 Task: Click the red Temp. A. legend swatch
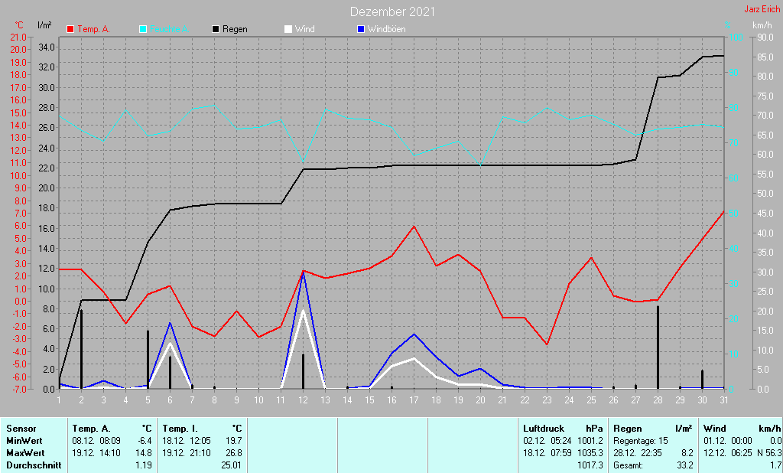click(70, 29)
